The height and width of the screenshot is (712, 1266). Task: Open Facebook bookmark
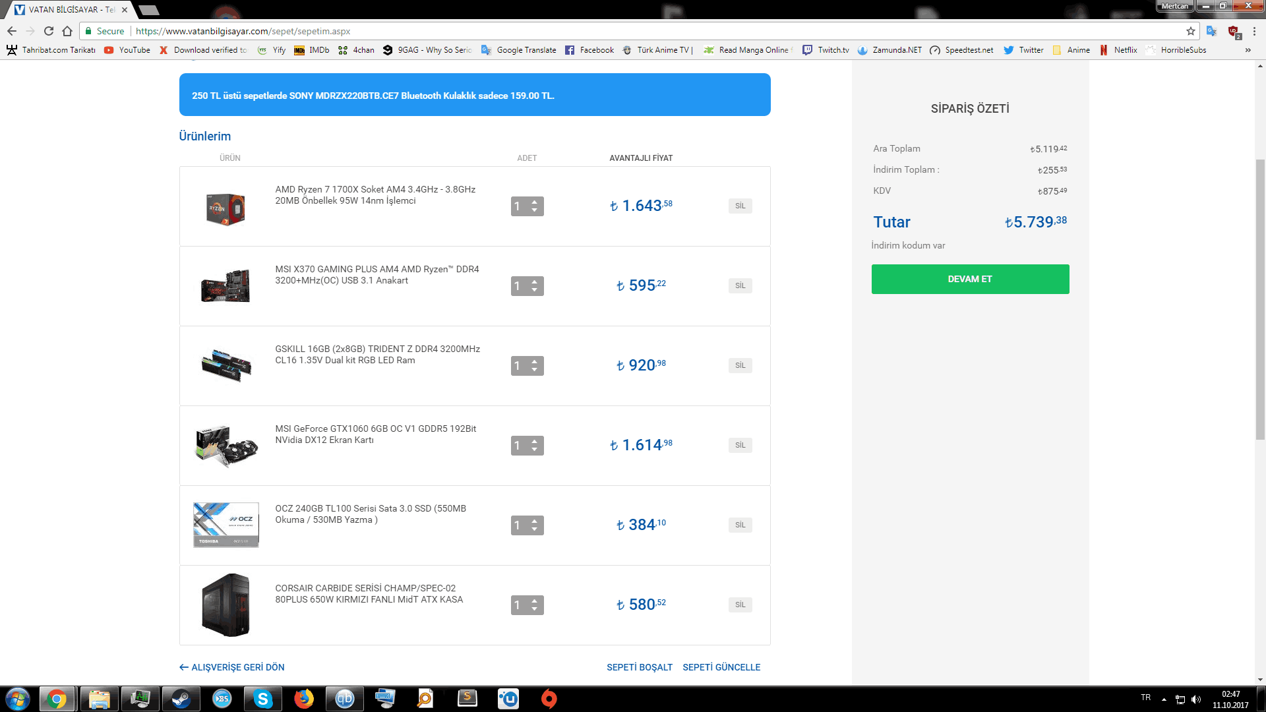coord(589,50)
